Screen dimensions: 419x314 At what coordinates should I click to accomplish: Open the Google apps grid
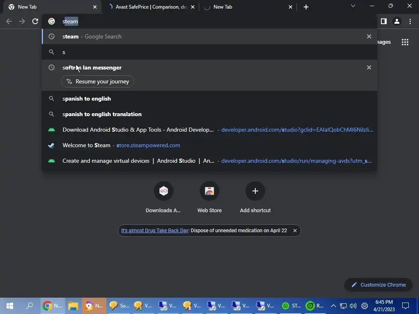405,42
